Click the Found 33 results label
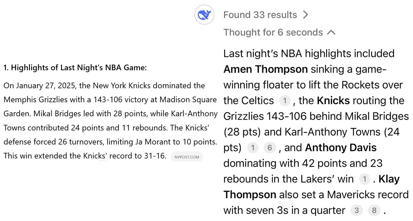 (260, 15)
